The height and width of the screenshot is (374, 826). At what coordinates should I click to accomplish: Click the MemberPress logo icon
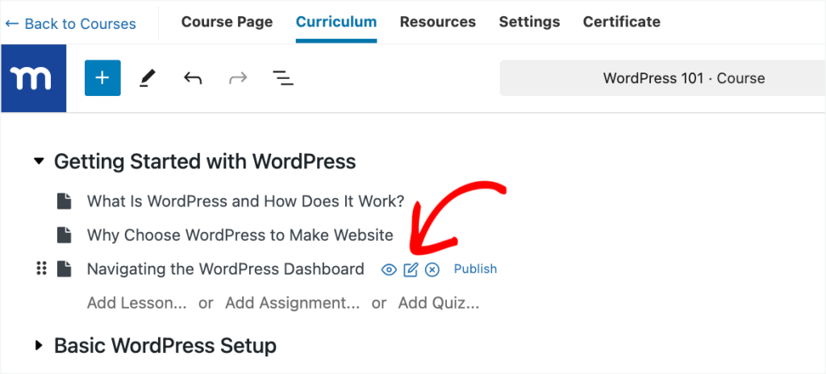pos(33,78)
